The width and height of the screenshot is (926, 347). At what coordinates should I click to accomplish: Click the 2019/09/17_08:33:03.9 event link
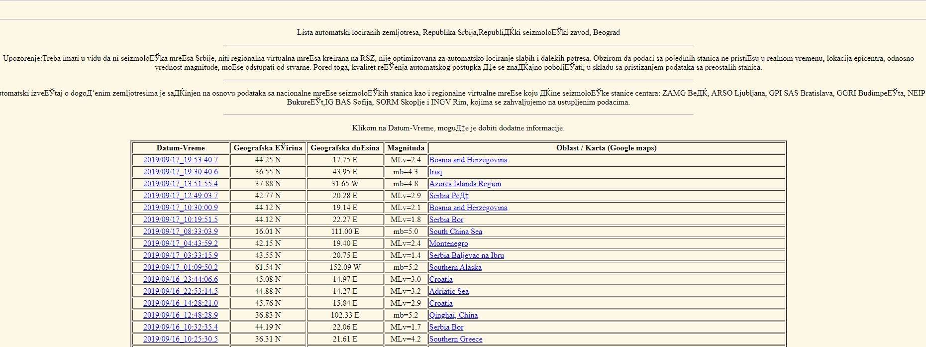pyautogui.click(x=180, y=231)
